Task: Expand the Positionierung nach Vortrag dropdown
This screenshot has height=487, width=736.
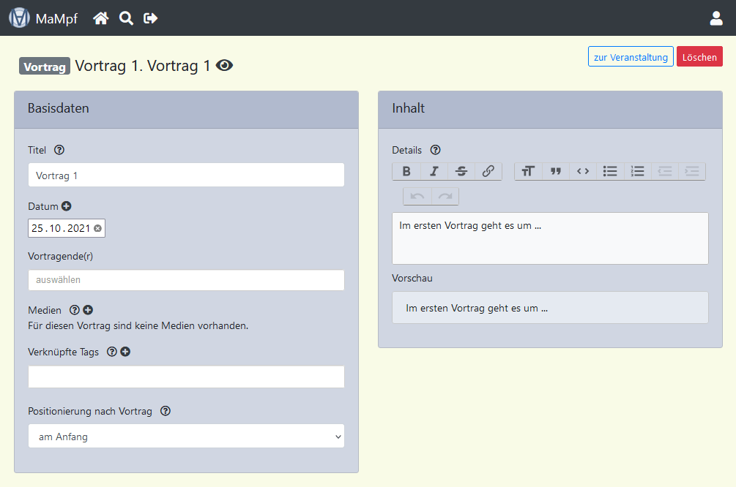Action: click(186, 437)
